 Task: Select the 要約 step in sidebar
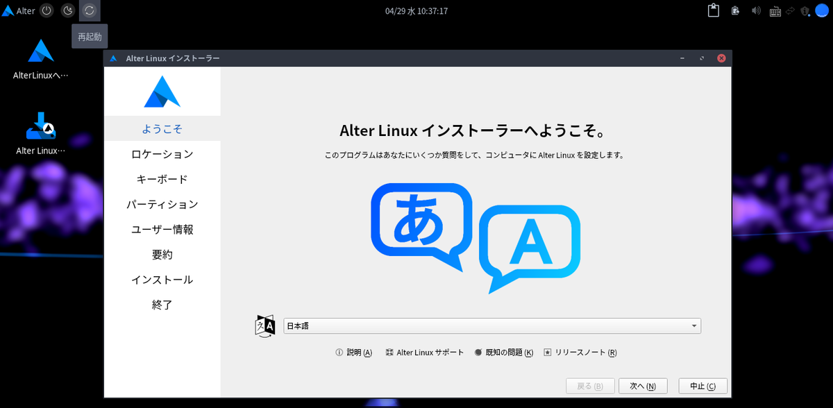click(x=162, y=255)
